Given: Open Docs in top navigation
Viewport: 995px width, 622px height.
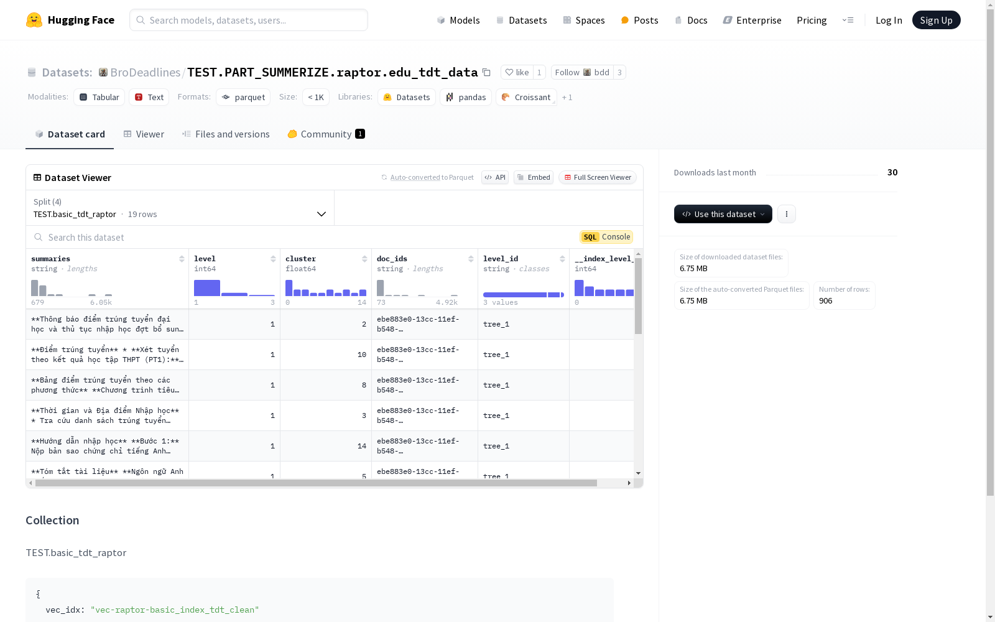Looking at the screenshot, I should [691, 21].
